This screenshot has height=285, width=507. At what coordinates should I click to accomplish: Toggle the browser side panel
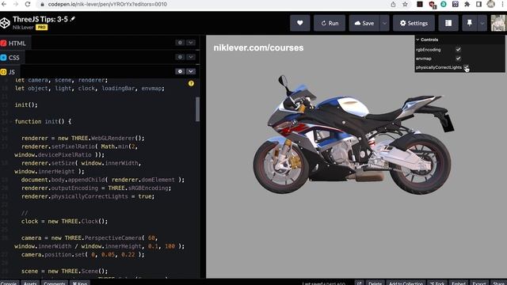478,4
